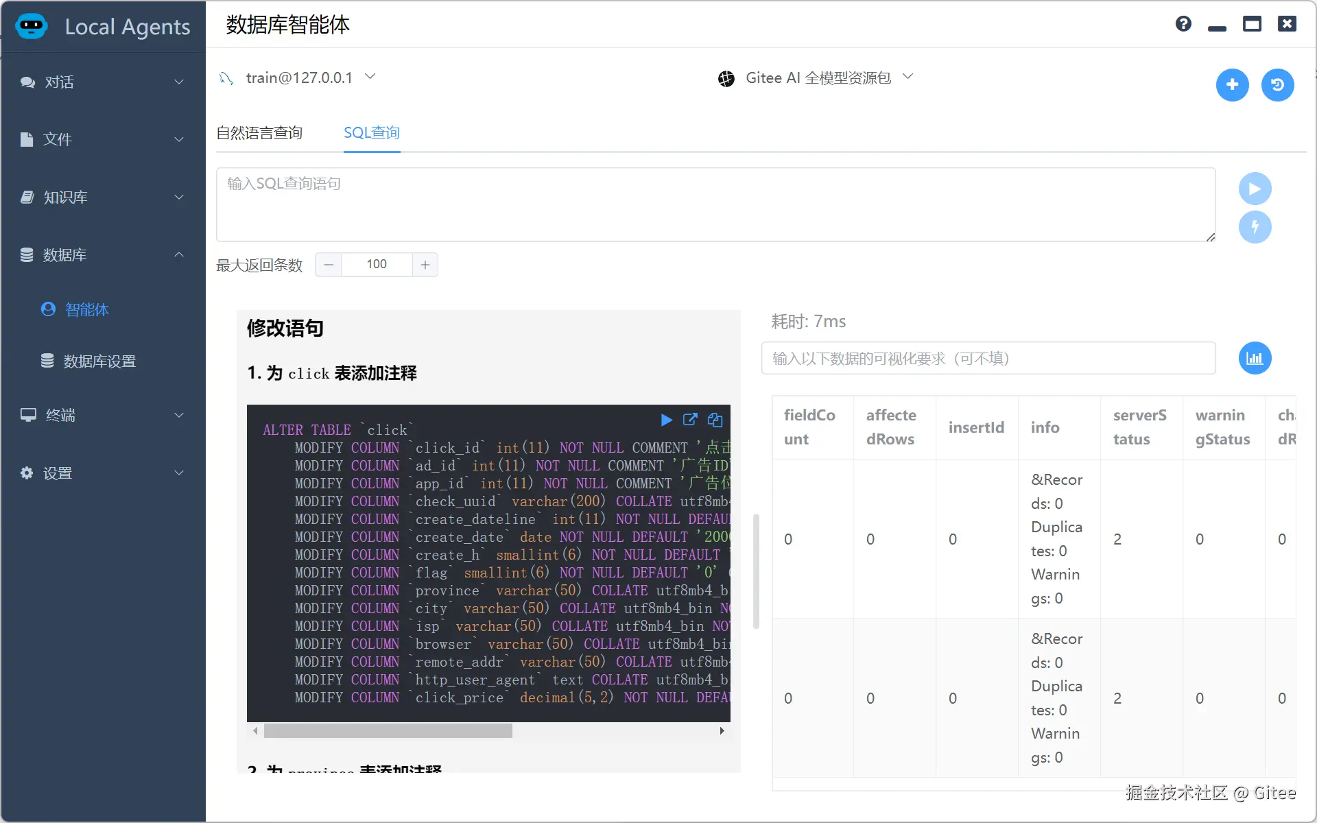Select the SQL查询 tab
Image resolution: width=1317 pixels, height=823 pixels.
(372, 133)
